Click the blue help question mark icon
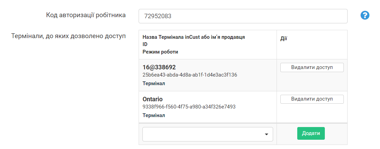This screenshot has height=149, width=380. (365, 15)
